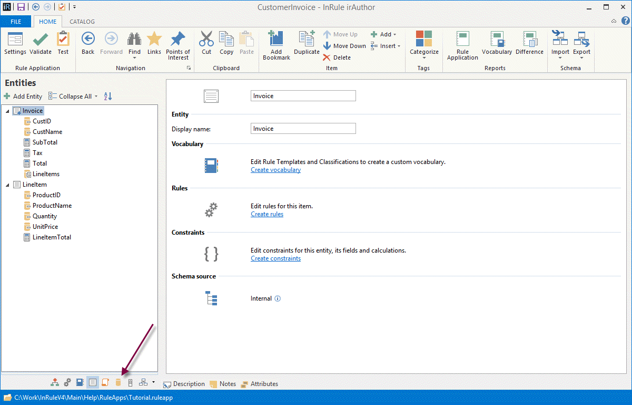Click the Create vocabulary link
The image size is (632, 405).
[275, 170]
